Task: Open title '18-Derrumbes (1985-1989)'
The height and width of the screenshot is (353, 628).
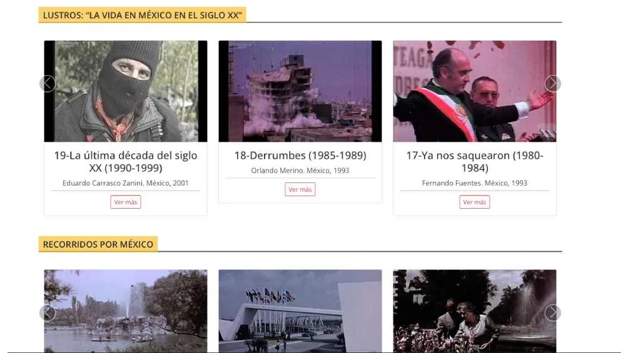Action: (x=300, y=156)
